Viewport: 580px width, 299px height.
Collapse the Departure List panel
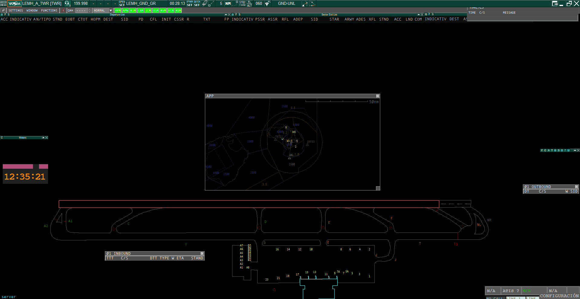[x=226, y=15]
